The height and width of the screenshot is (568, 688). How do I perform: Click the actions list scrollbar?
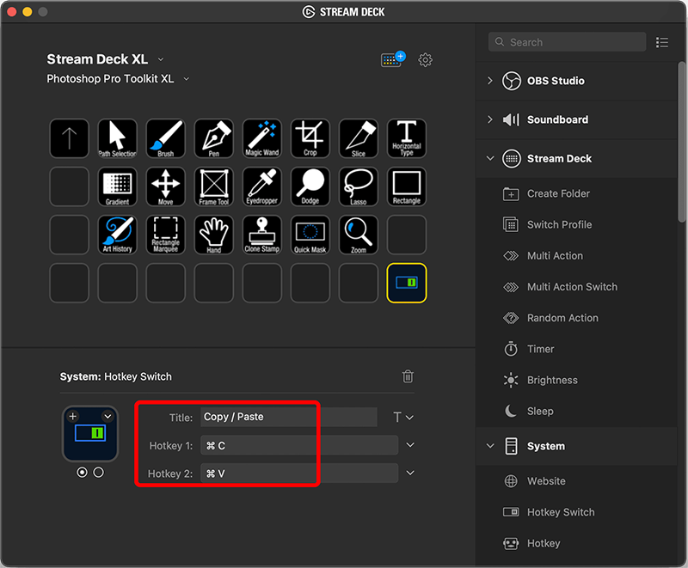[681, 142]
